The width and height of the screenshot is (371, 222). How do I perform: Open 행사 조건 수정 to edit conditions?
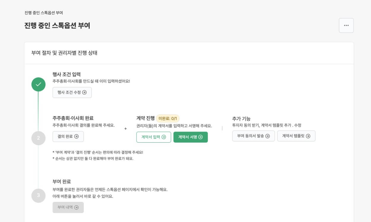[x=72, y=92]
